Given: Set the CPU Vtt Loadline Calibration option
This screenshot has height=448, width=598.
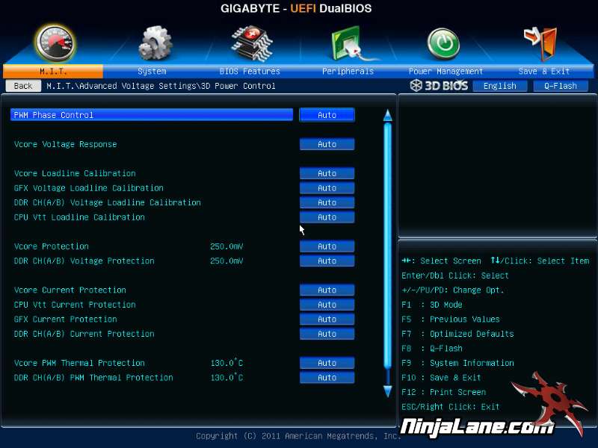Looking at the screenshot, I should click(x=327, y=217).
